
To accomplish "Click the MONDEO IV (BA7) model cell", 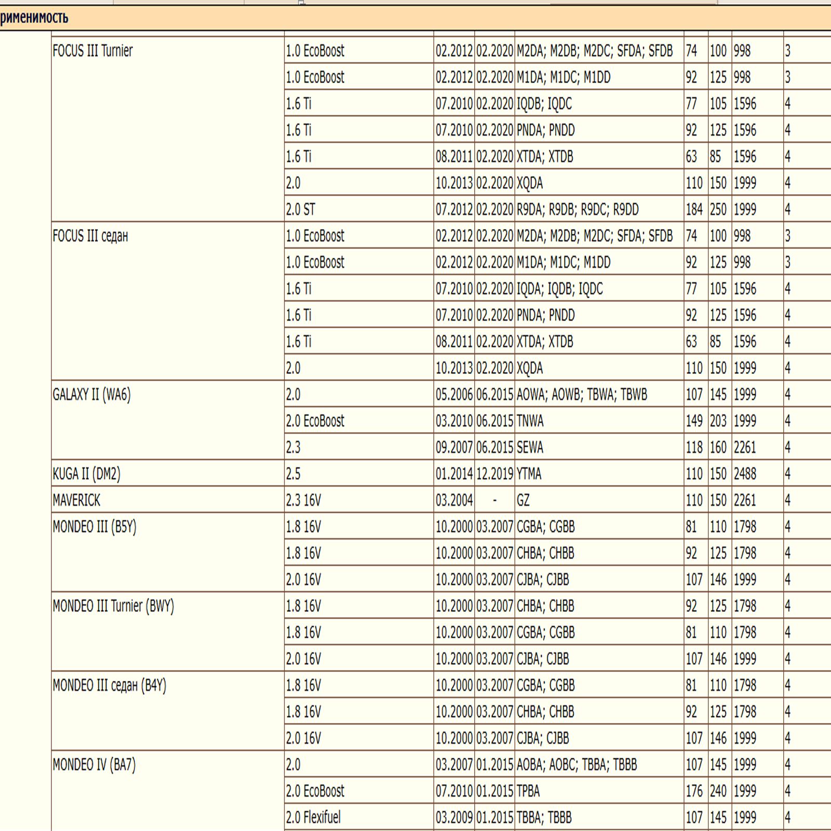I will [94, 765].
